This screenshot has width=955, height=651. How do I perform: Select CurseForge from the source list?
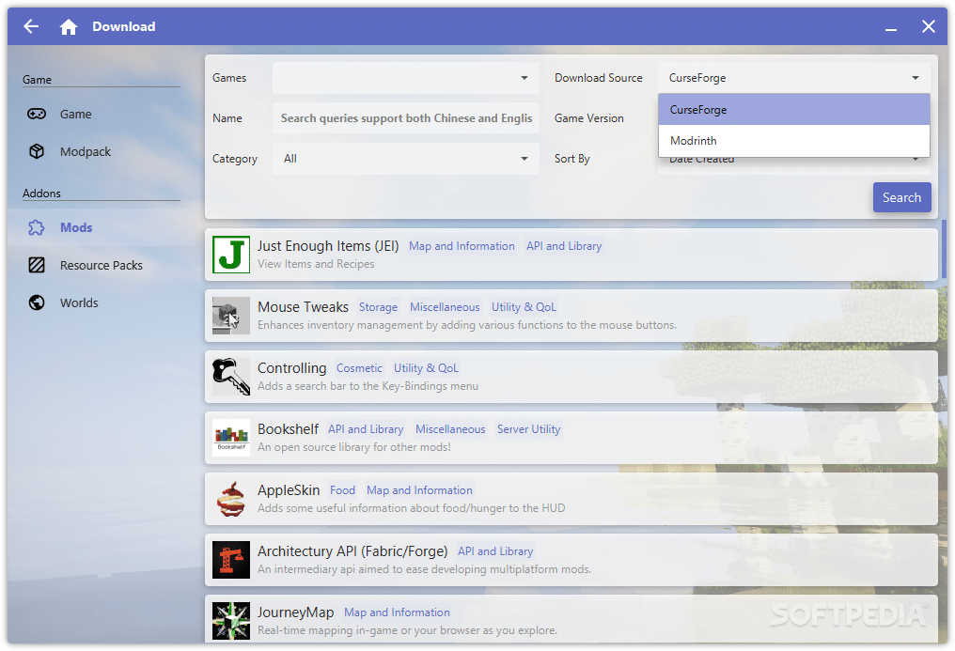tap(793, 110)
